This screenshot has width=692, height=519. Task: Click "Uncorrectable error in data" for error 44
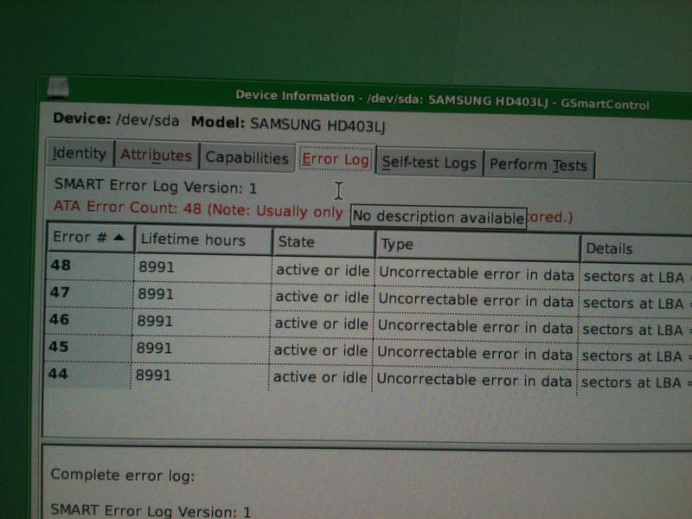(474, 380)
